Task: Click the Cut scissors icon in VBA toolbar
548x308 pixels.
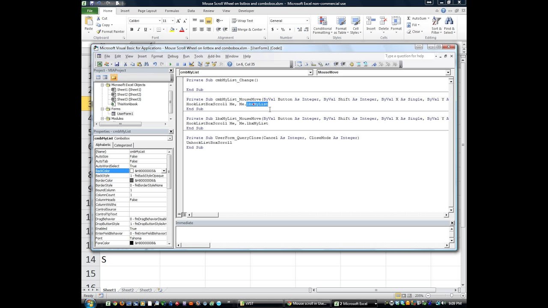Action: click(x=125, y=64)
